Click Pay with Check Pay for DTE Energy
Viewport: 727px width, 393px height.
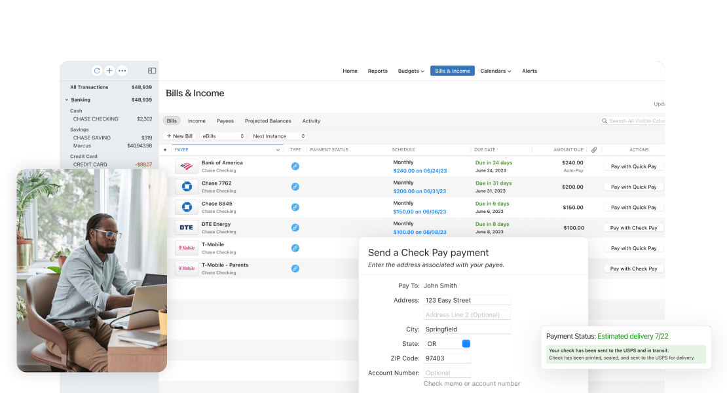tap(633, 227)
